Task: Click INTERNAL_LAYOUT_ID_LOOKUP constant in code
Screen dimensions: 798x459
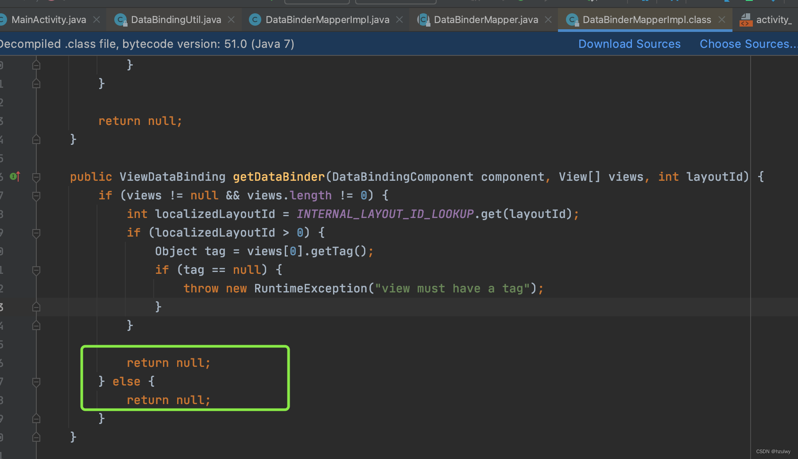Action: 385,214
